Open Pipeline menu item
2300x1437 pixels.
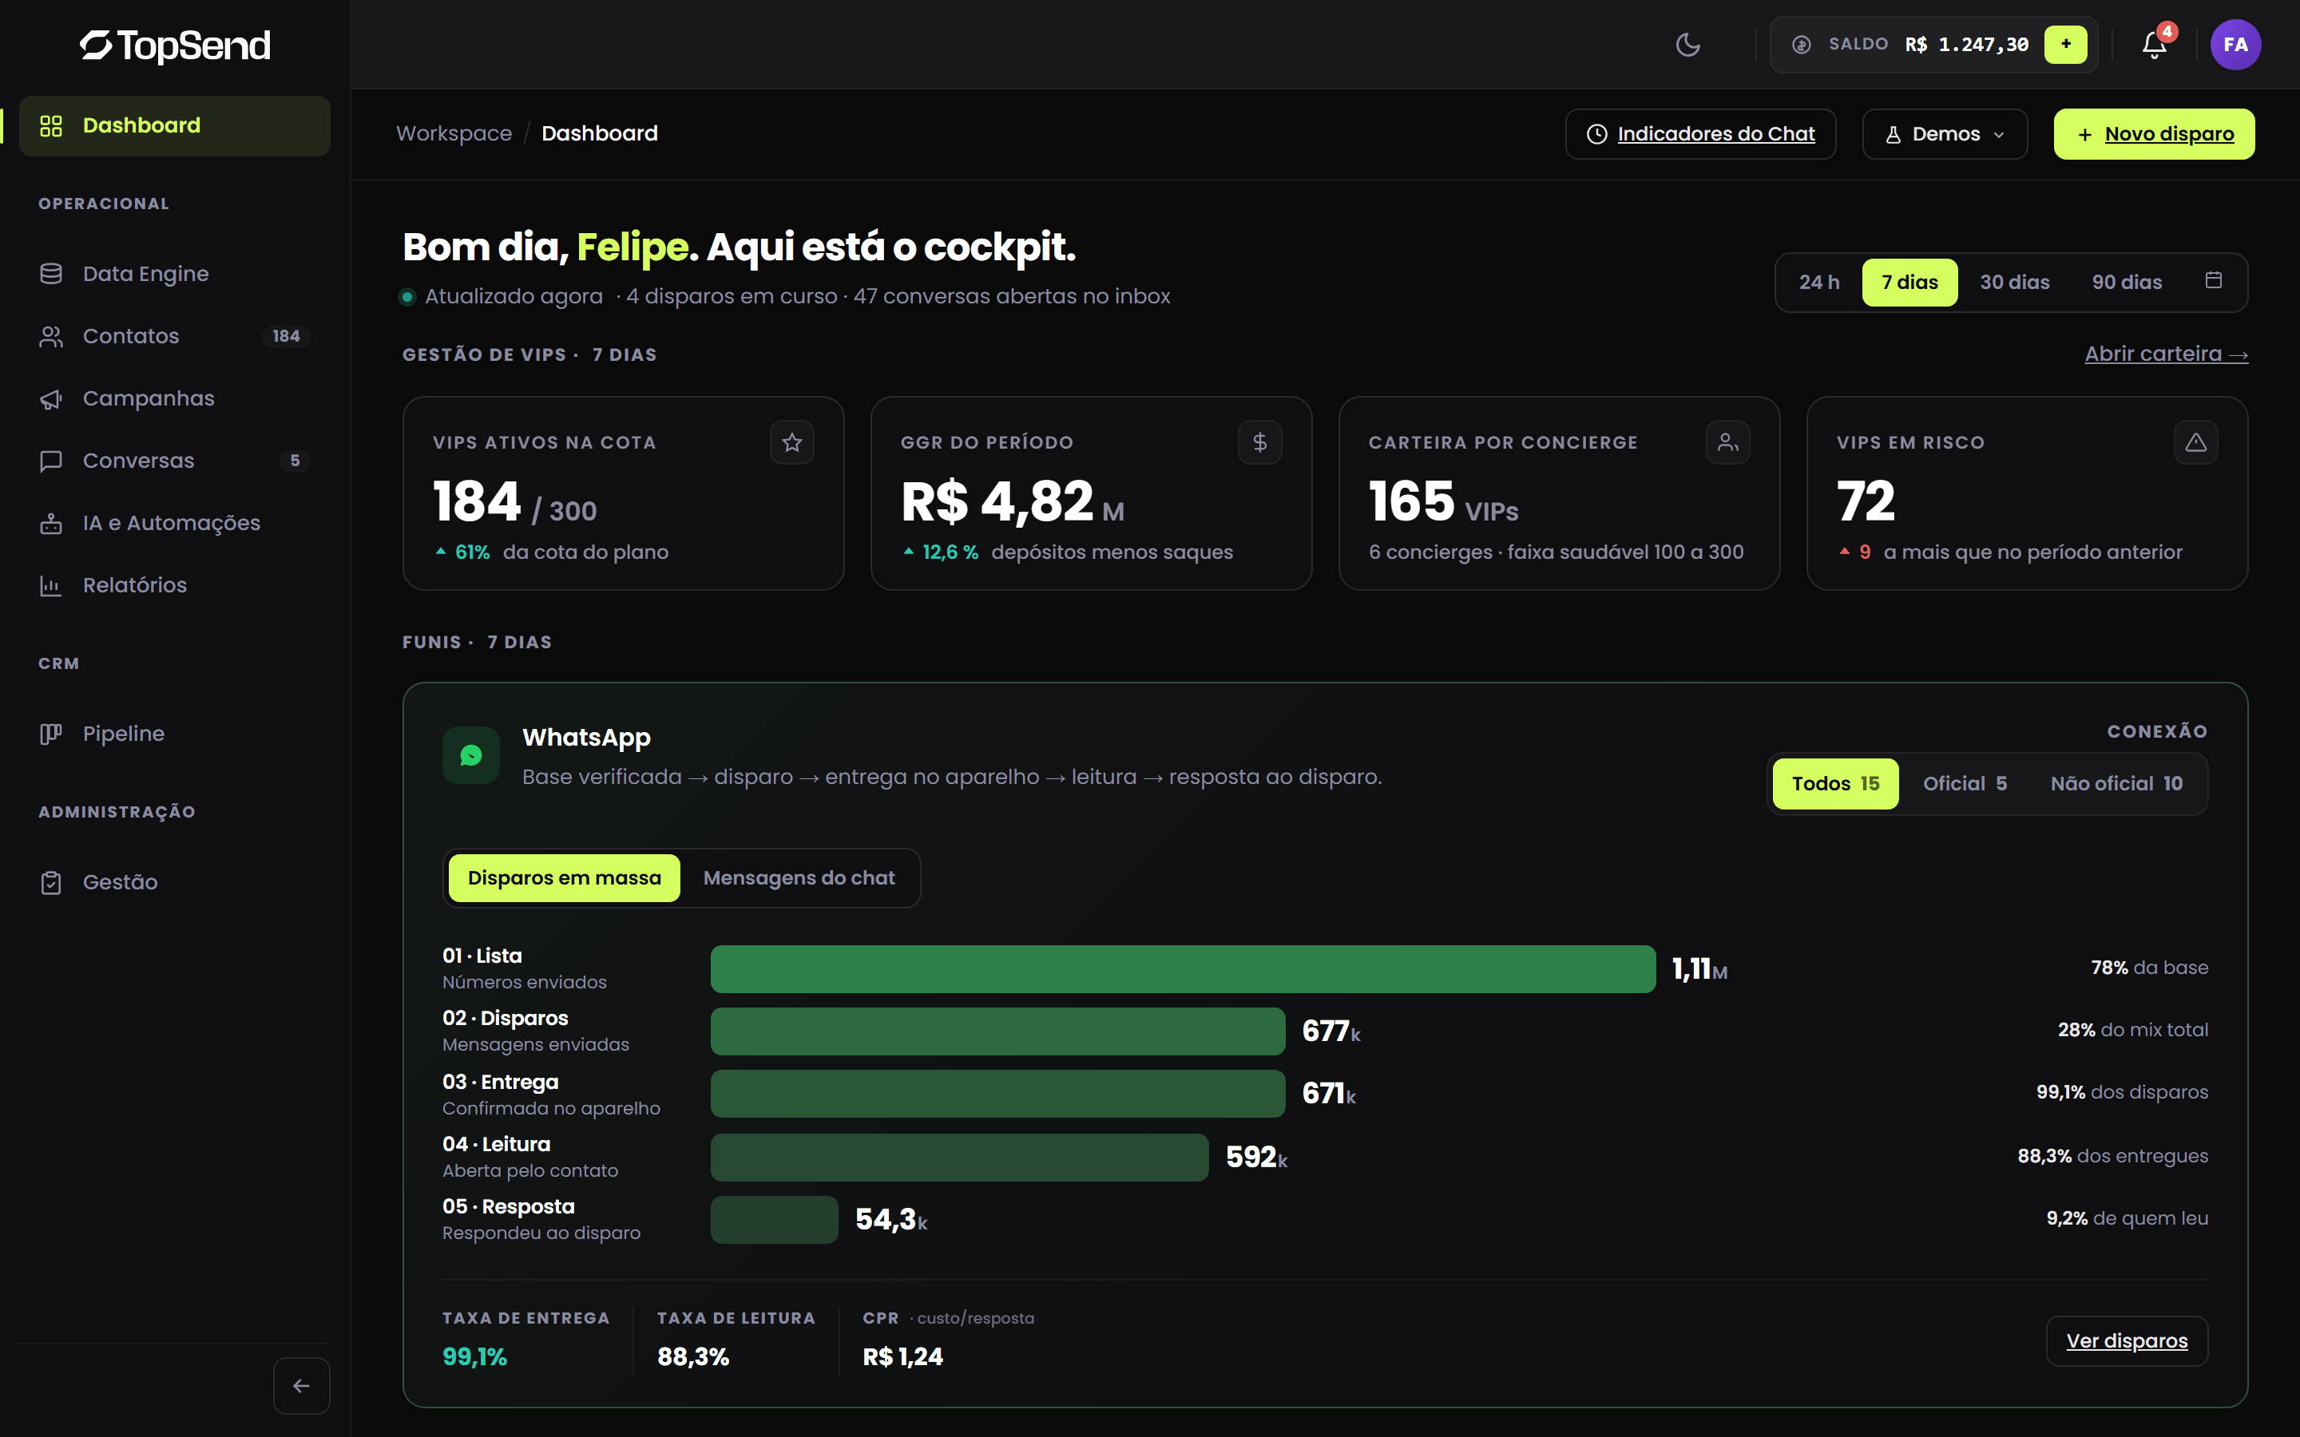[x=175, y=734]
